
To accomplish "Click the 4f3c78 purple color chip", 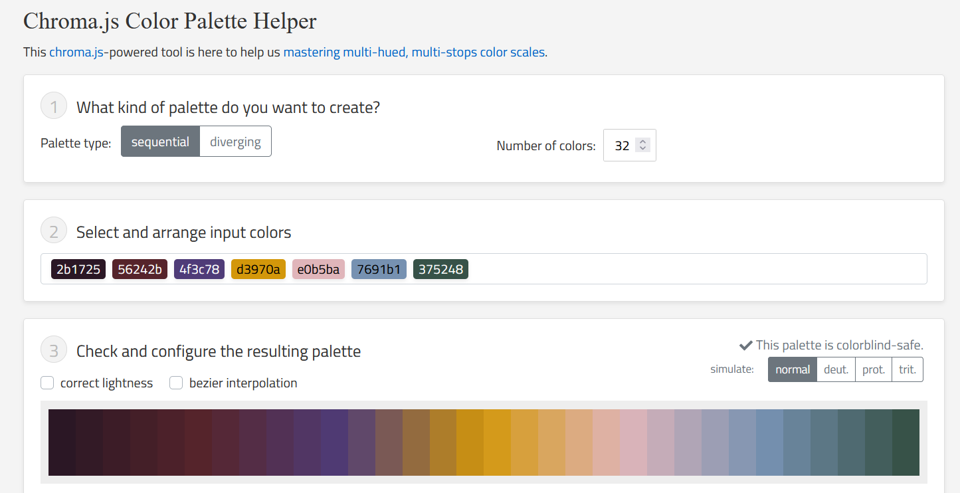I will coord(199,269).
